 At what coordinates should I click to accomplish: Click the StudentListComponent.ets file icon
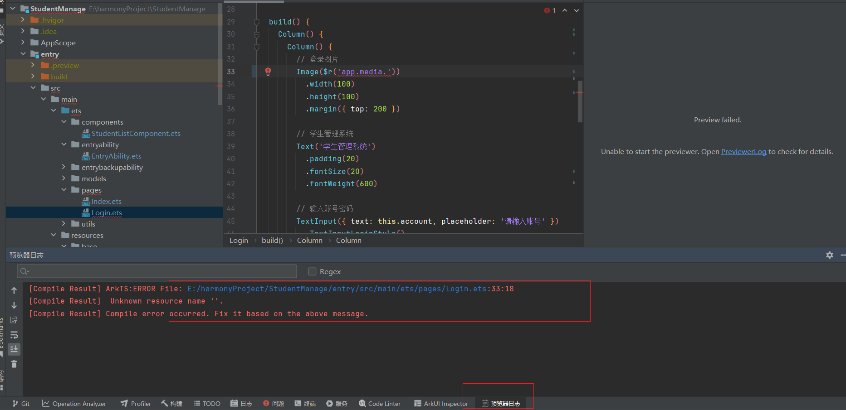pyautogui.click(x=86, y=133)
